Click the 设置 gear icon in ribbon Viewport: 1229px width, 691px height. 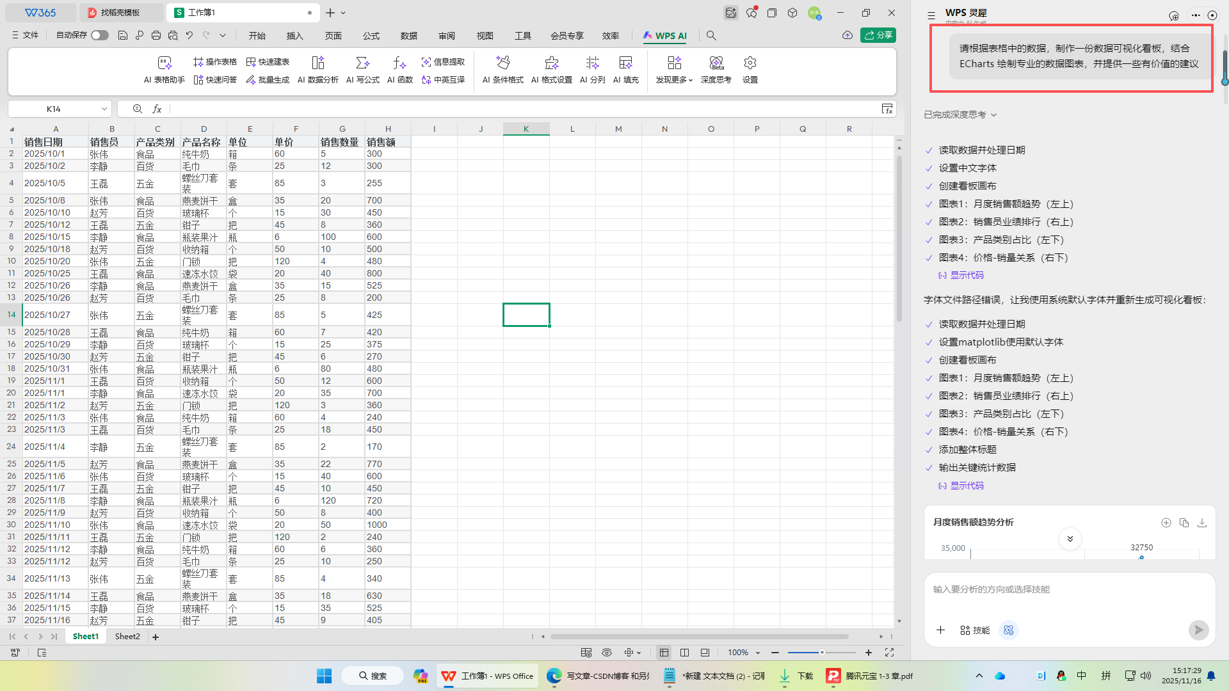pyautogui.click(x=750, y=63)
